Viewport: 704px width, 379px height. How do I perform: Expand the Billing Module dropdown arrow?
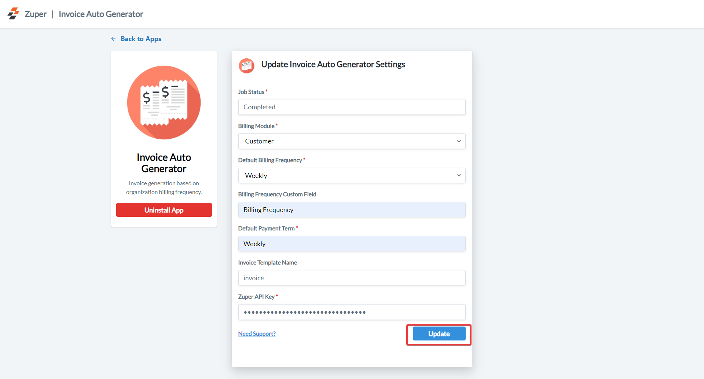pyautogui.click(x=459, y=141)
